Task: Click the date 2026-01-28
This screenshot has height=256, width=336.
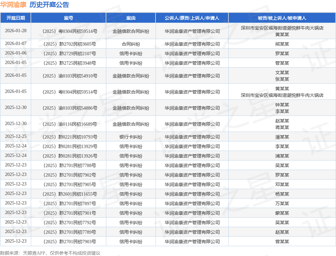Action: (x=16, y=31)
